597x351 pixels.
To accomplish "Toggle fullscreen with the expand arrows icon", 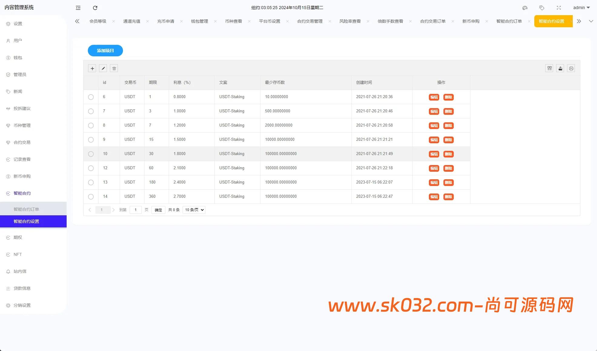I will coord(559,8).
